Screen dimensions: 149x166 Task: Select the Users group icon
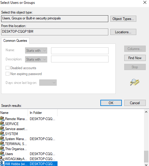point(2,154)
